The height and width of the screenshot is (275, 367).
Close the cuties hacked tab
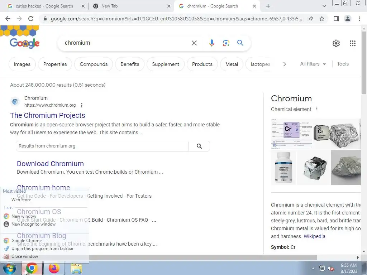tap(83, 6)
